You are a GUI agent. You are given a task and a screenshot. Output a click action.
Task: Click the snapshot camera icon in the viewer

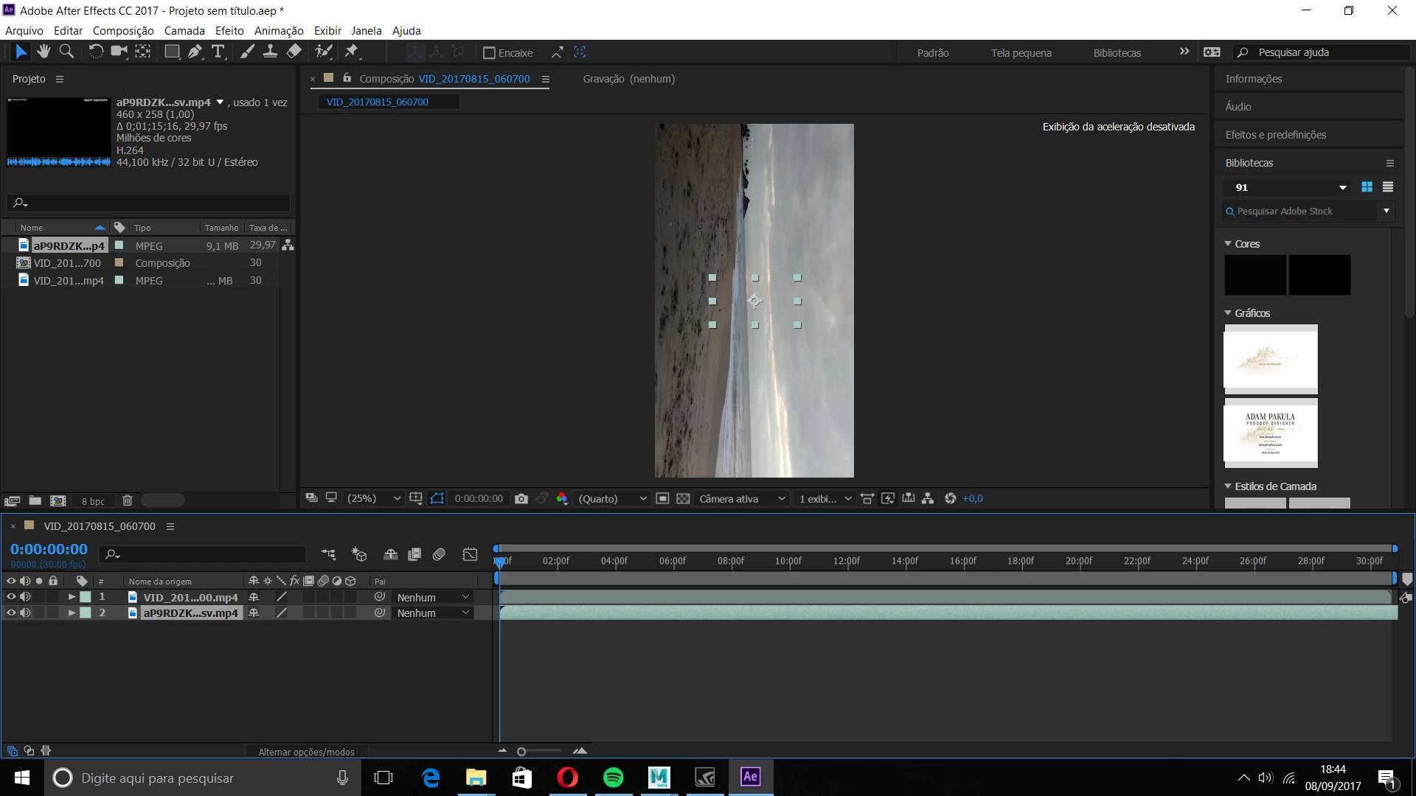pyautogui.click(x=521, y=499)
